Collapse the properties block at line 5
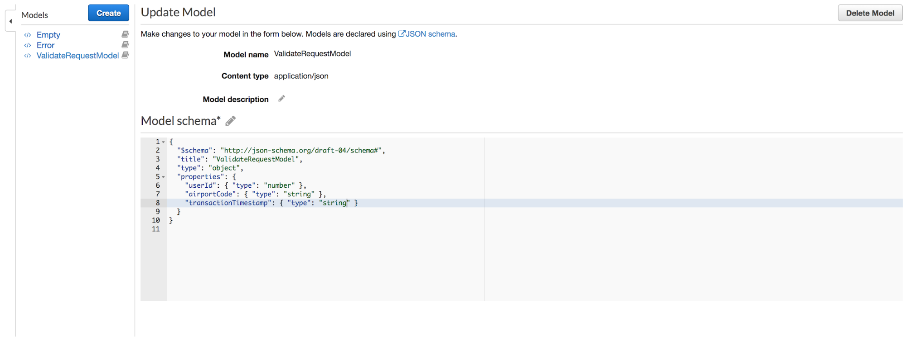The width and height of the screenshot is (906, 337). 164,177
